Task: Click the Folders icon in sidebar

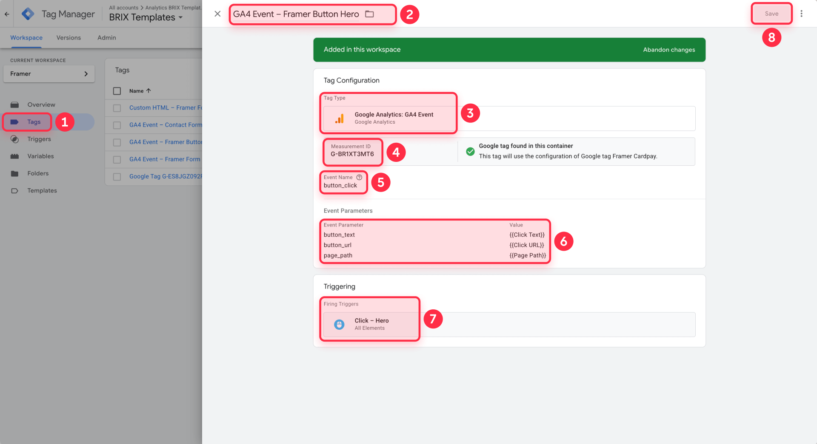Action: (x=14, y=173)
